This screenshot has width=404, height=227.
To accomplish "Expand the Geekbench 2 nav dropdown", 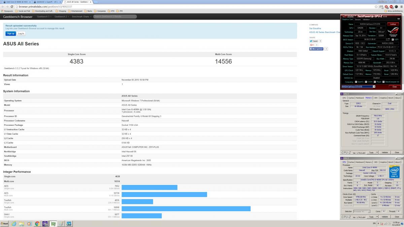I will [62, 16].
